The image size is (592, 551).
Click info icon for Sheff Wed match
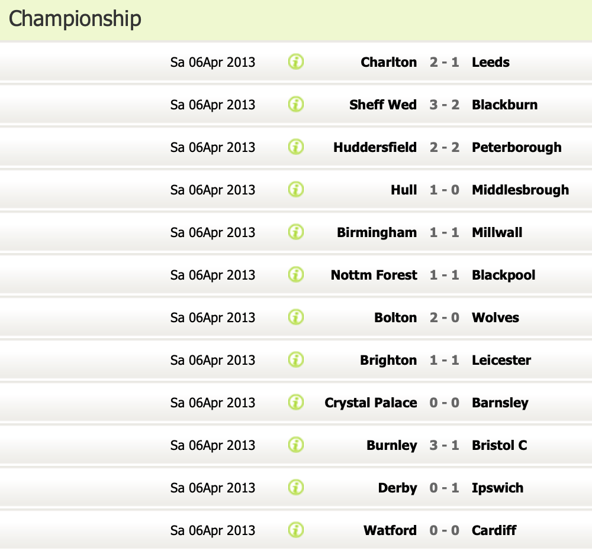pos(296,105)
